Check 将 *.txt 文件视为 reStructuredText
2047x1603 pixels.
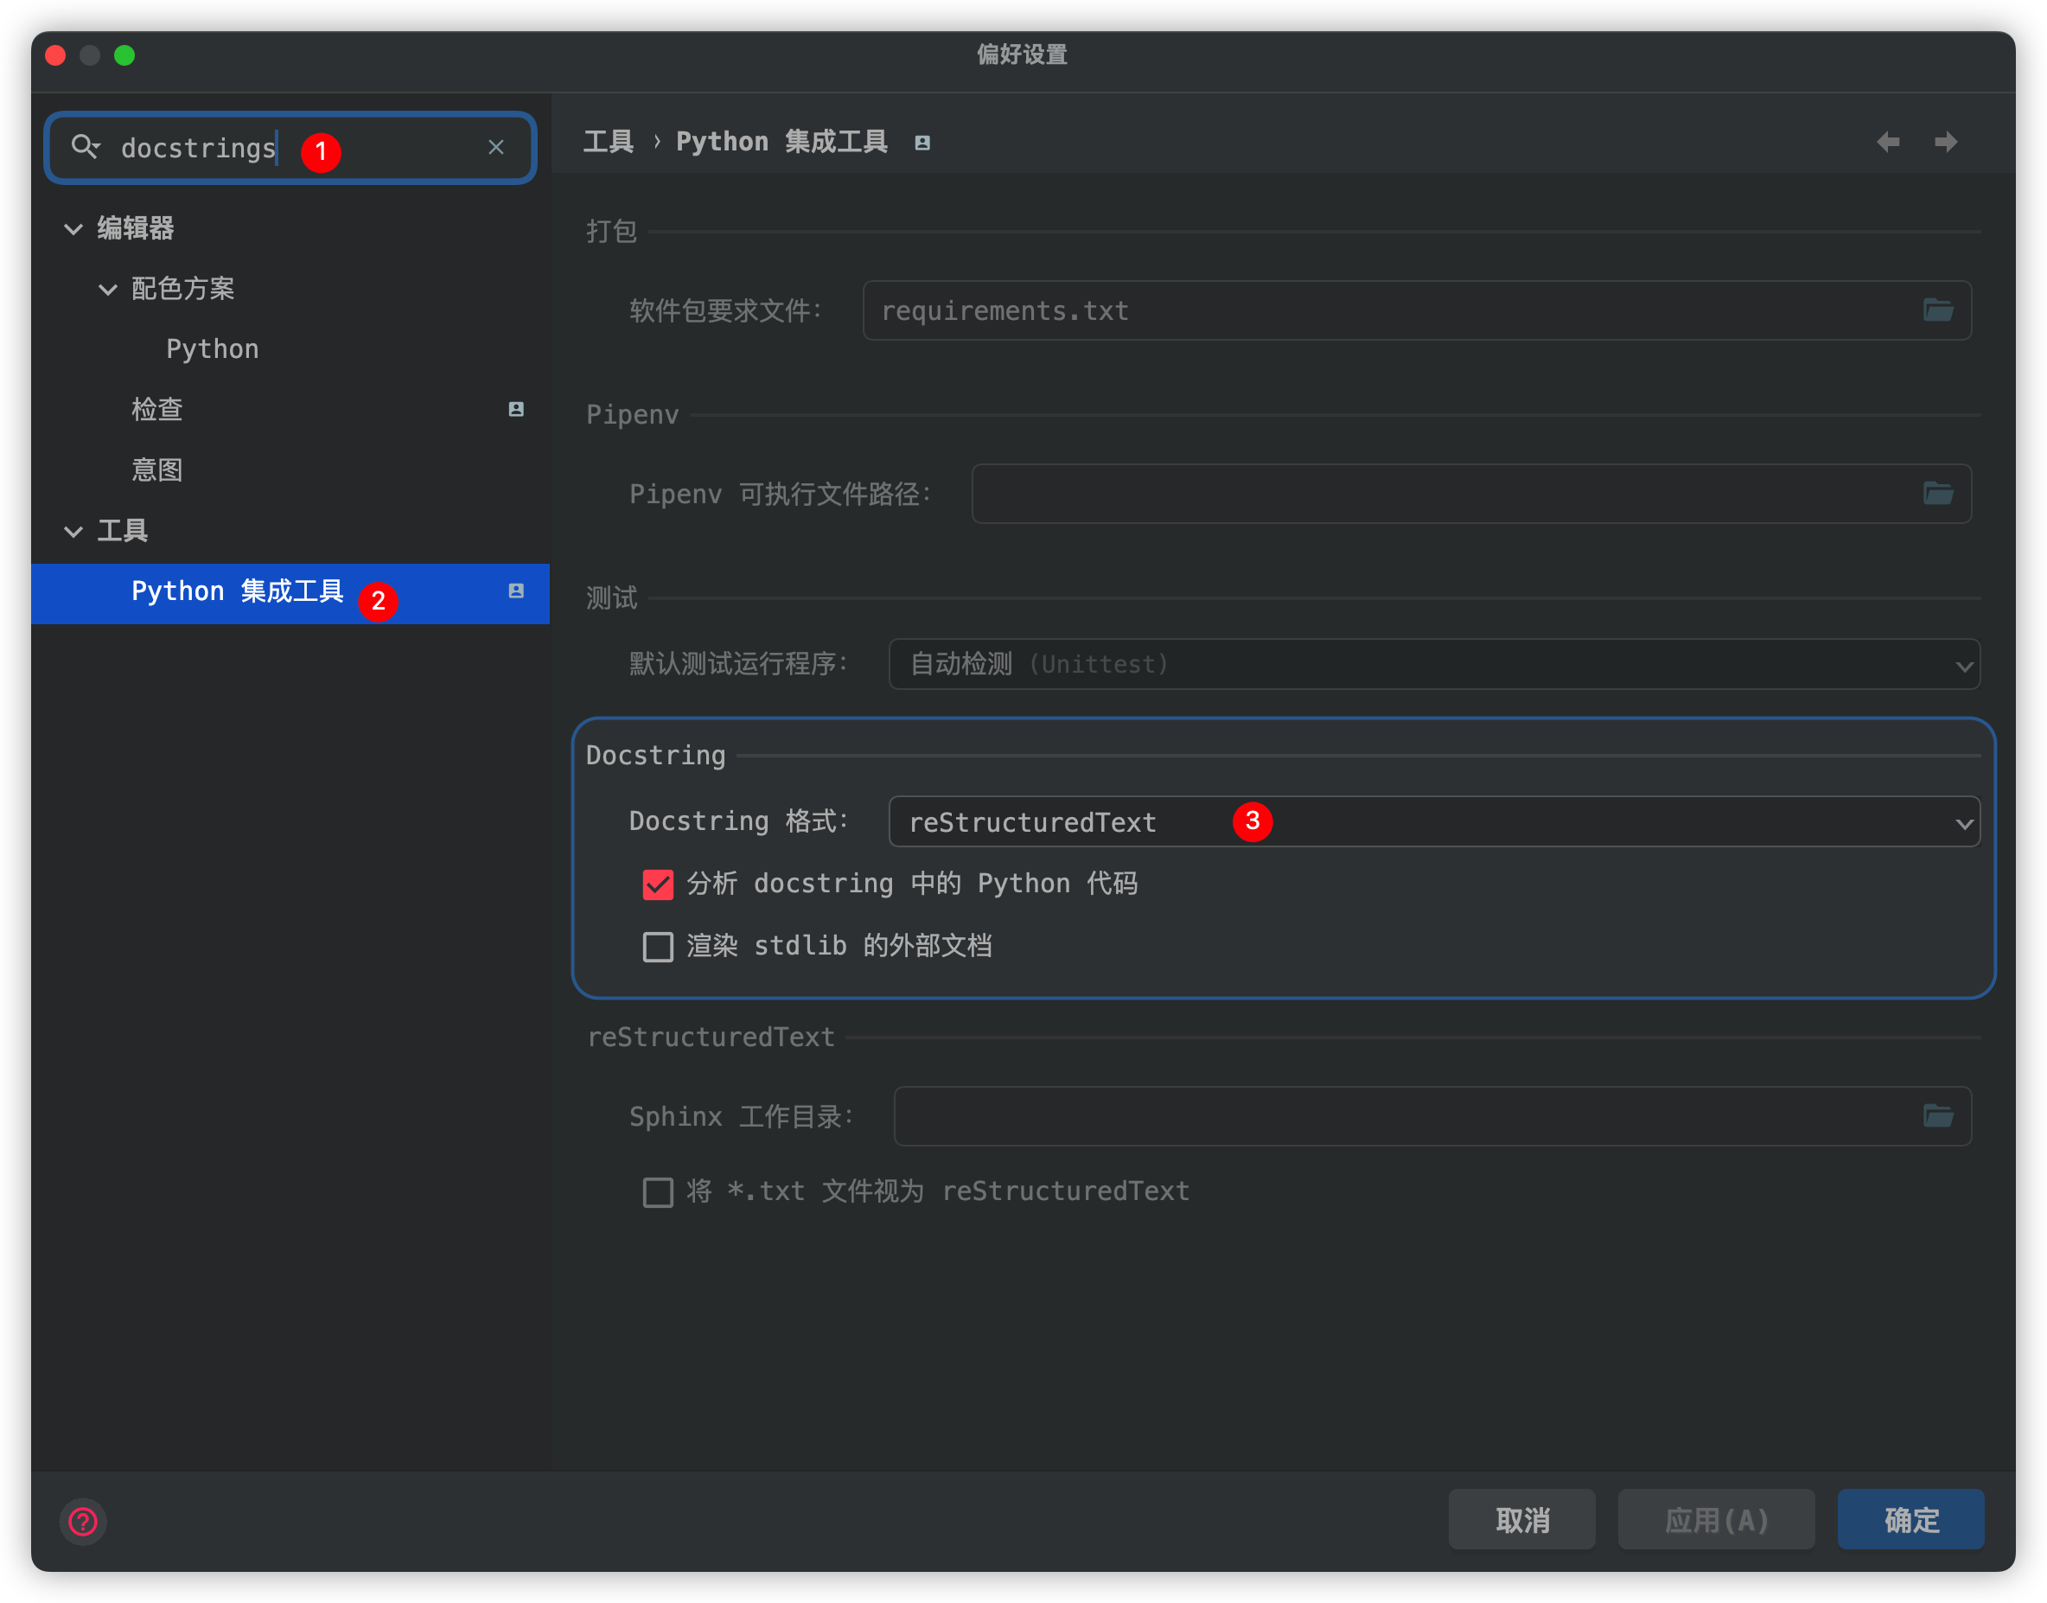tap(658, 1191)
